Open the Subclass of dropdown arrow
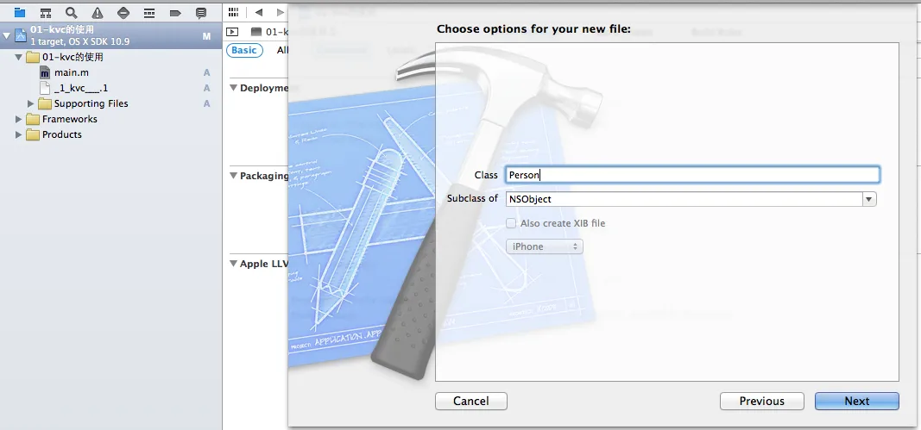Image resolution: width=921 pixels, height=430 pixels. coord(868,199)
